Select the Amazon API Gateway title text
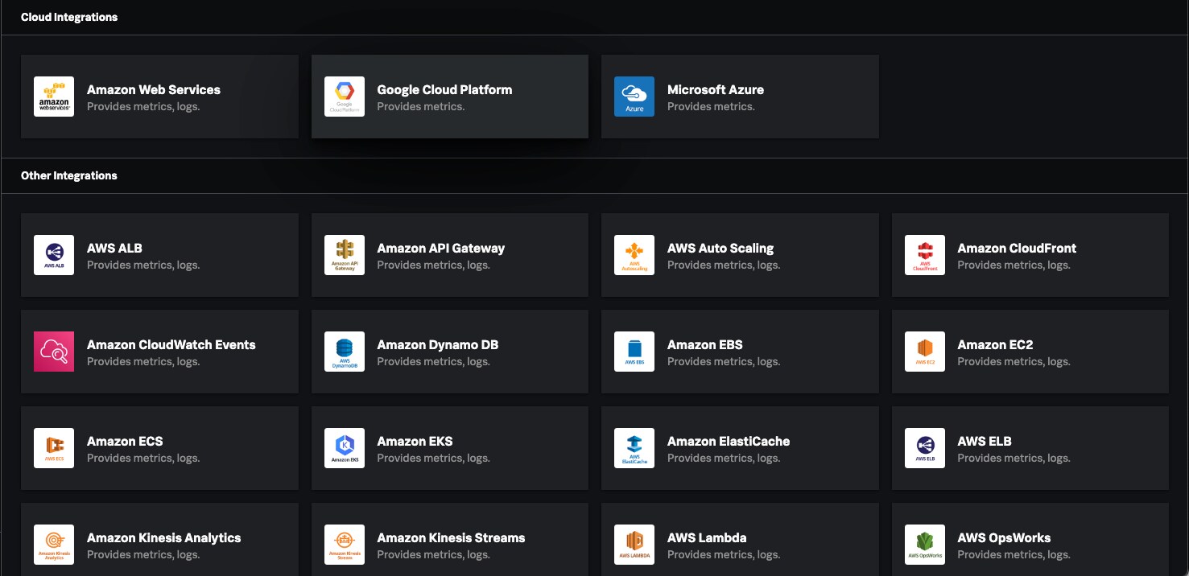 pyautogui.click(x=441, y=248)
